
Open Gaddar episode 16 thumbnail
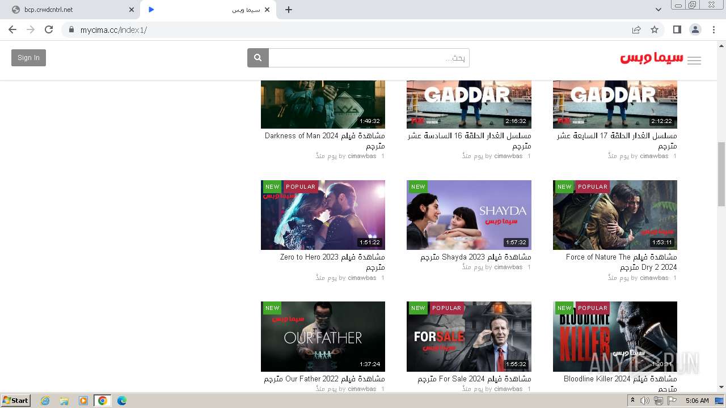tap(469, 104)
